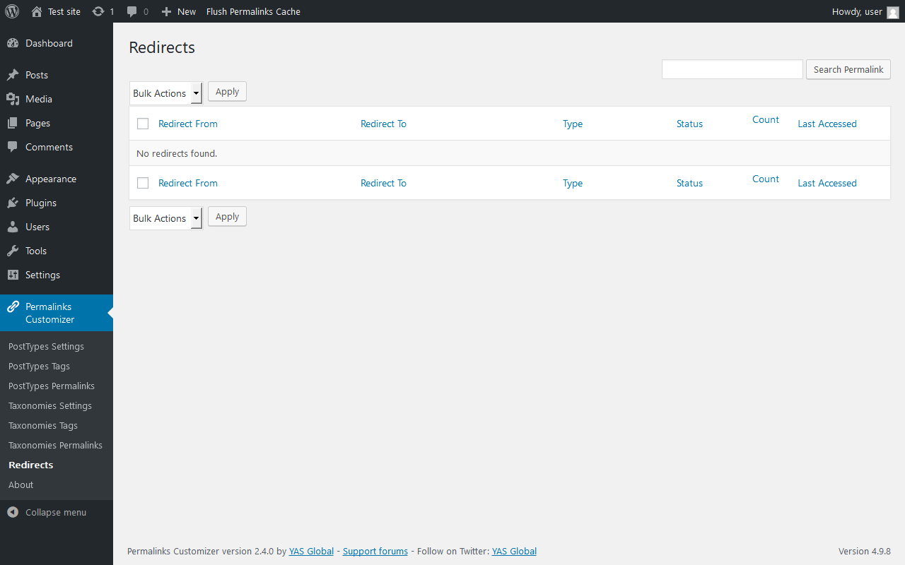Click the user avatar icon
The height and width of the screenshot is (565, 905).
pos(893,12)
